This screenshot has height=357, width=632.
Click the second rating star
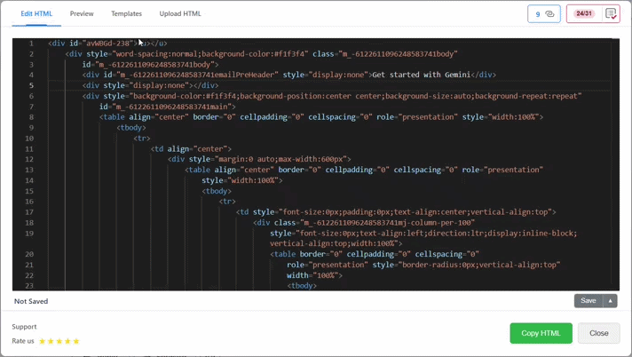point(51,341)
